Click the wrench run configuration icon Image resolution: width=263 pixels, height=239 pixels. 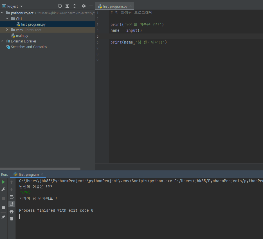point(3,189)
